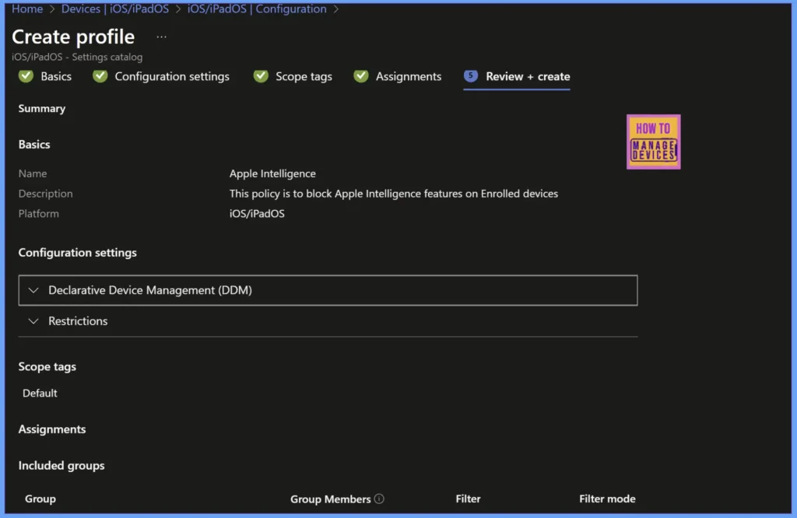The width and height of the screenshot is (797, 518).
Task: Click the Filter mode column header
Action: coord(607,499)
